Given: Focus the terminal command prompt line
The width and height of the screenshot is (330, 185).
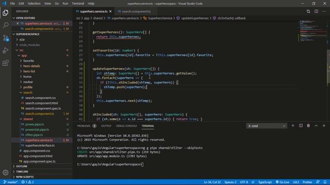Looking at the screenshot, I should coord(110,164).
